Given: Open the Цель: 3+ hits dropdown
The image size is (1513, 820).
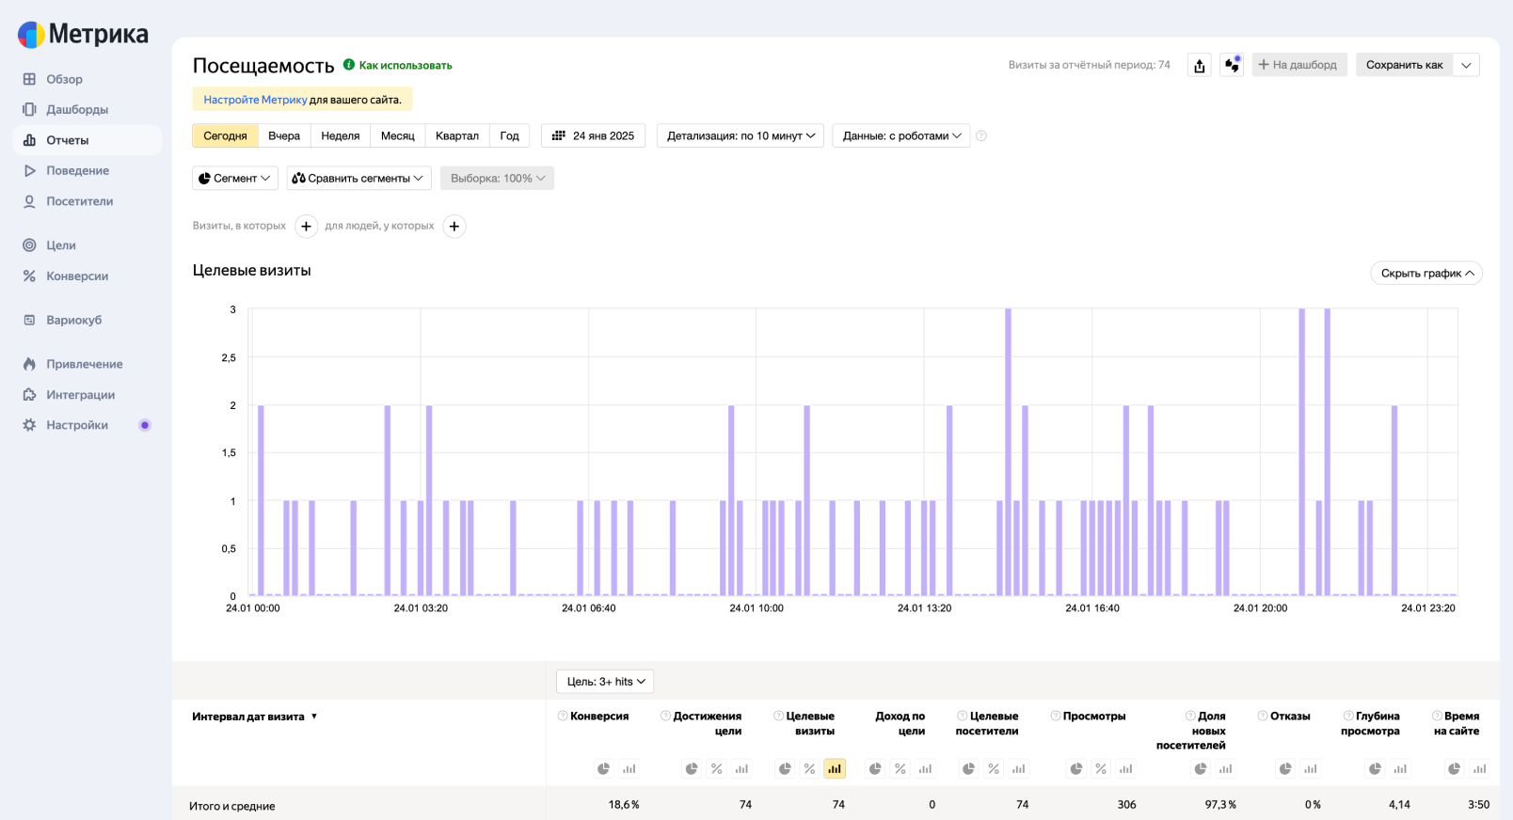Looking at the screenshot, I should click(x=605, y=682).
